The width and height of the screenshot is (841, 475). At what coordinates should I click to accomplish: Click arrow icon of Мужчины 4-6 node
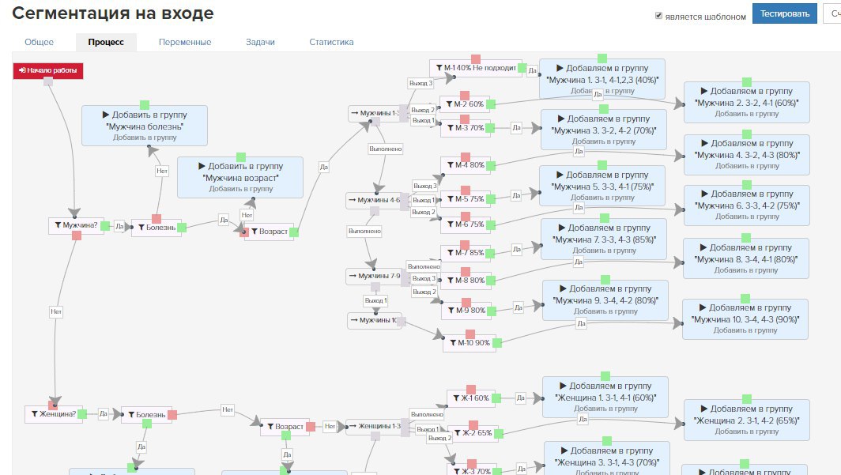353,200
